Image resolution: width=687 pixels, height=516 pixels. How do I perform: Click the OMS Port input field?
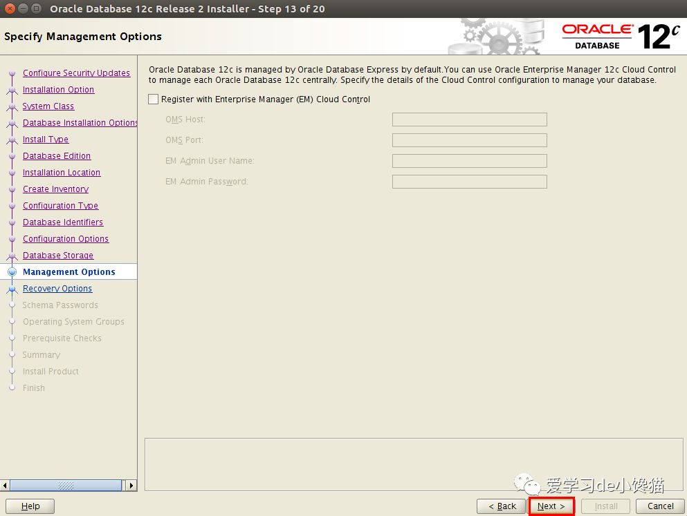469,140
